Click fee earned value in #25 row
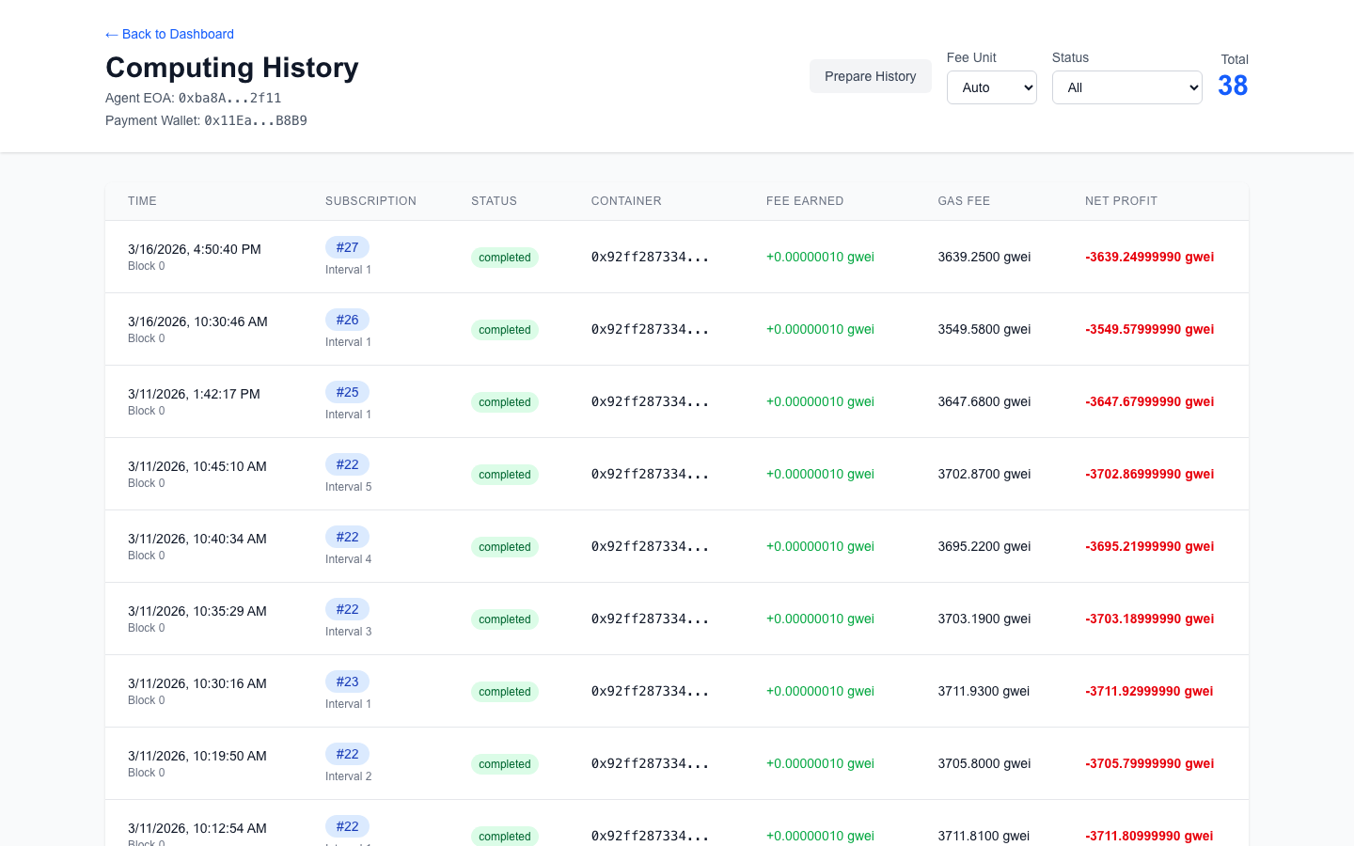The width and height of the screenshot is (1354, 846). (x=820, y=401)
